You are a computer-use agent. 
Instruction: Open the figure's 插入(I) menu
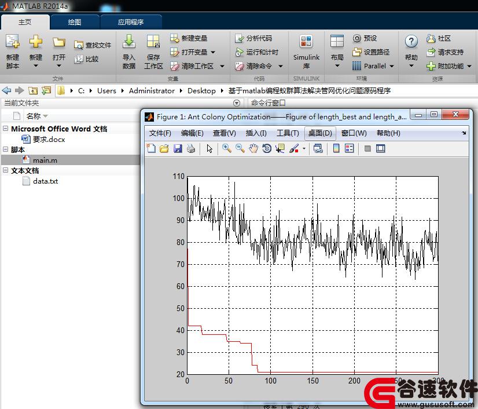pyautogui.click(x=256, y=133)
